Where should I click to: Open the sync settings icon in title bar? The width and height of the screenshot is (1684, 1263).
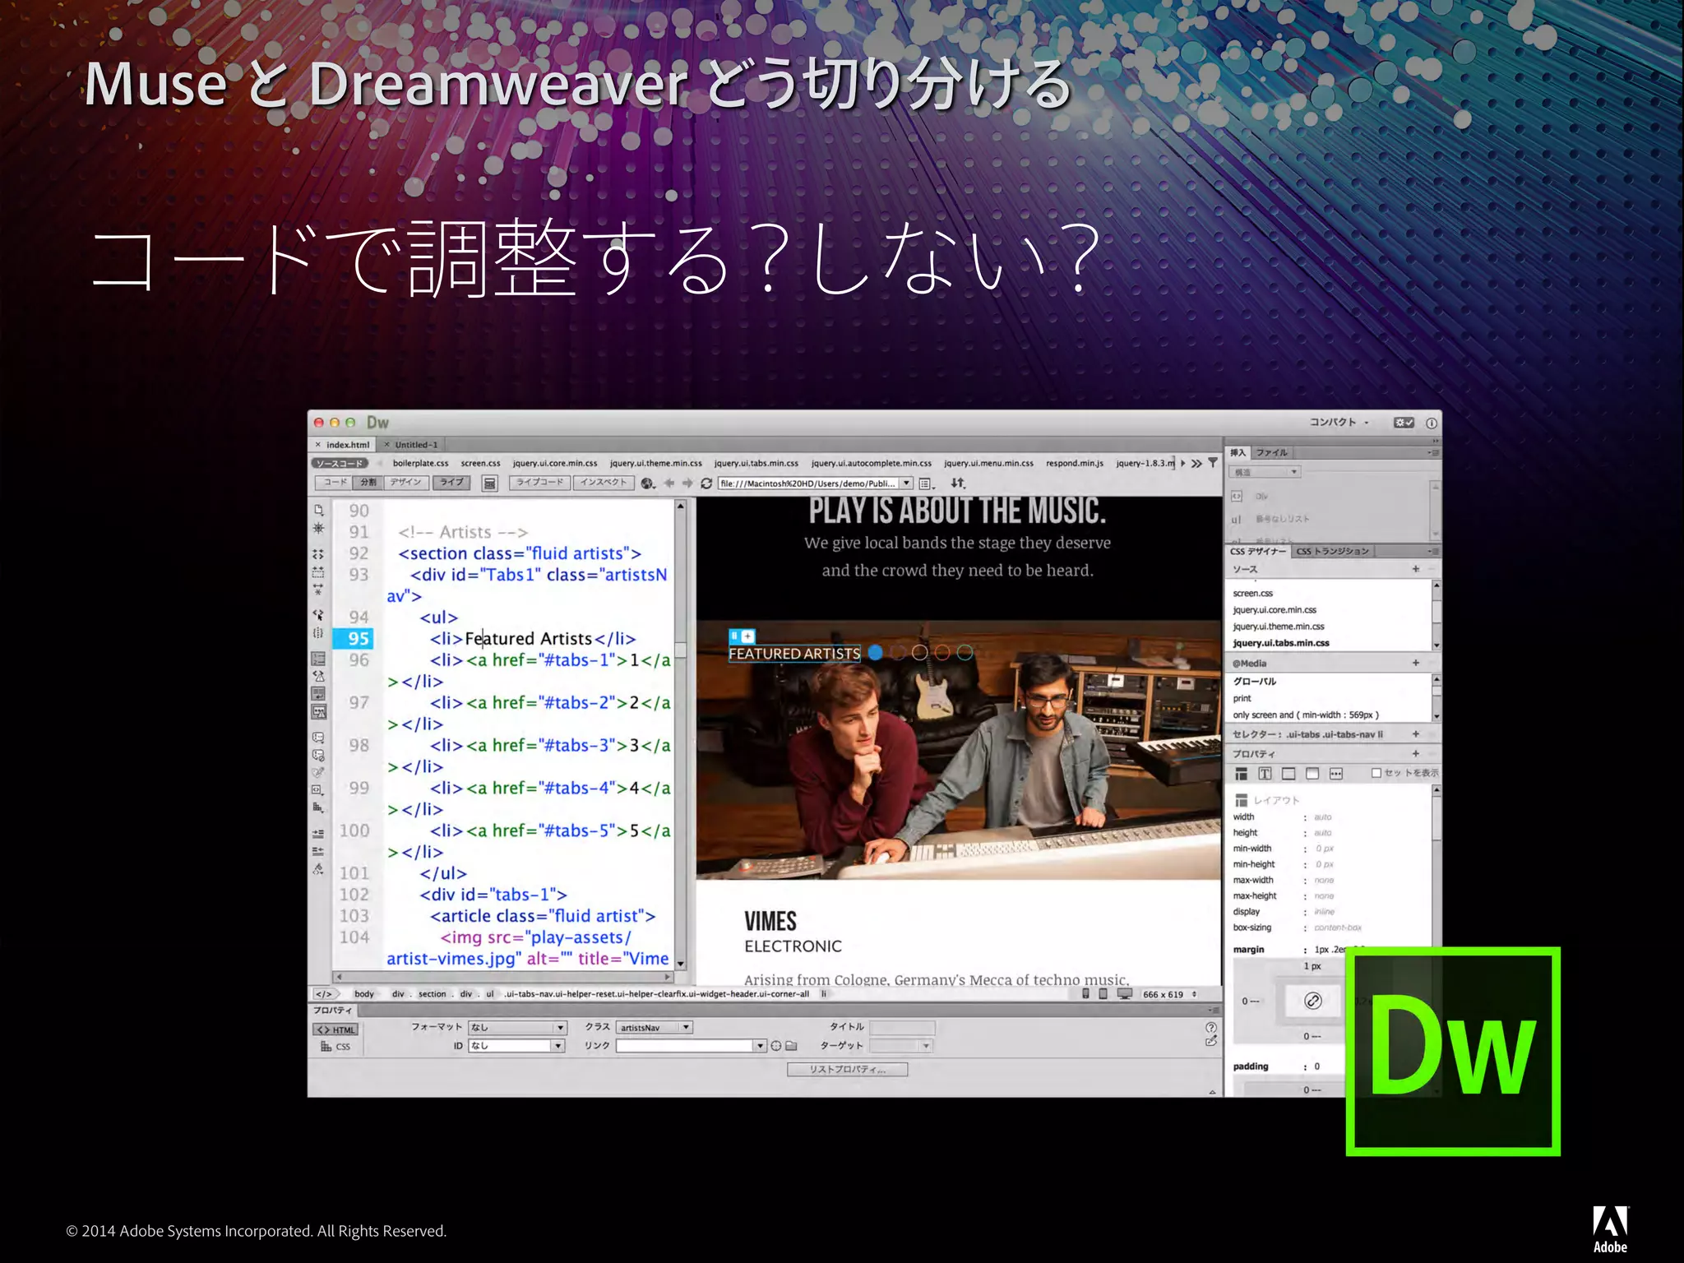tap(1404, 423)
